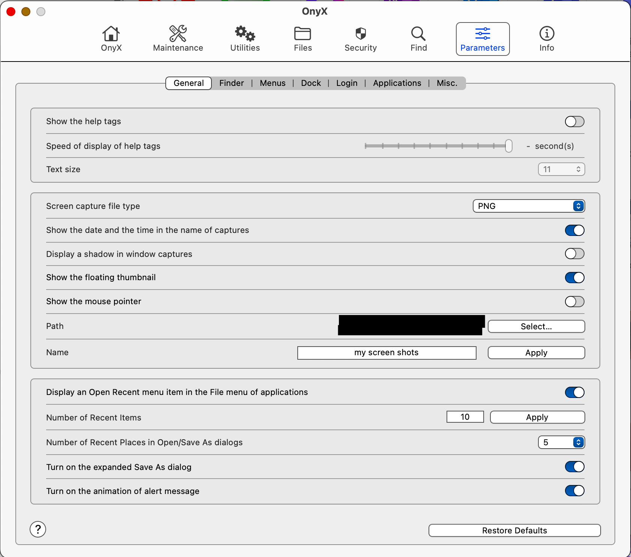Open the Utilities gears icon
The image size is (631, 557).
pyautogui.click(x=244, y=38)
